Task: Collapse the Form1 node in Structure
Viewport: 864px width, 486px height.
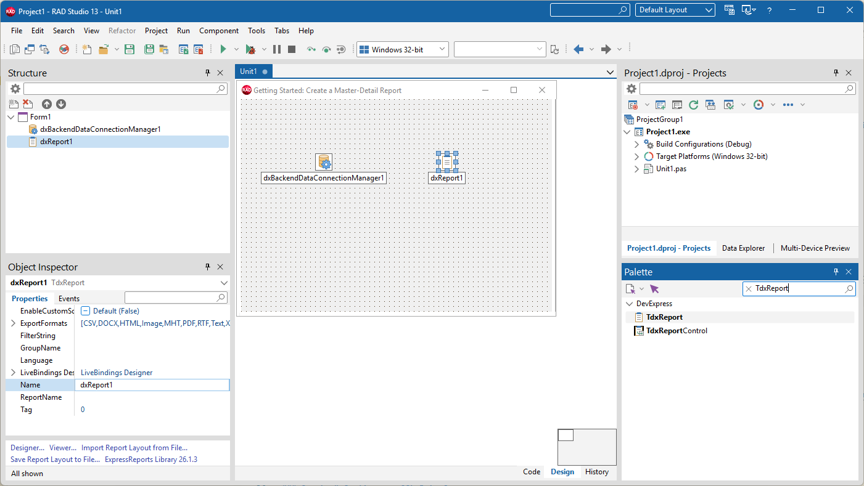Action: (x=11, y=117)
